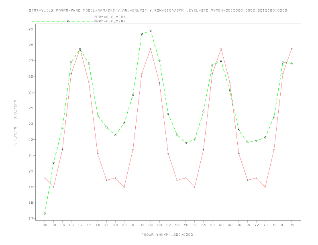
Task: Click y-axis tick label 19
Action: coord(31,187)
